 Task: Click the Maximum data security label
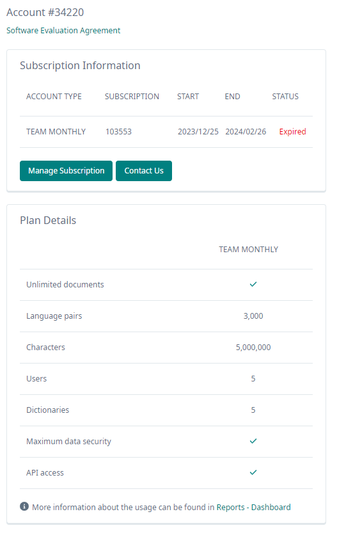point(69,442)
